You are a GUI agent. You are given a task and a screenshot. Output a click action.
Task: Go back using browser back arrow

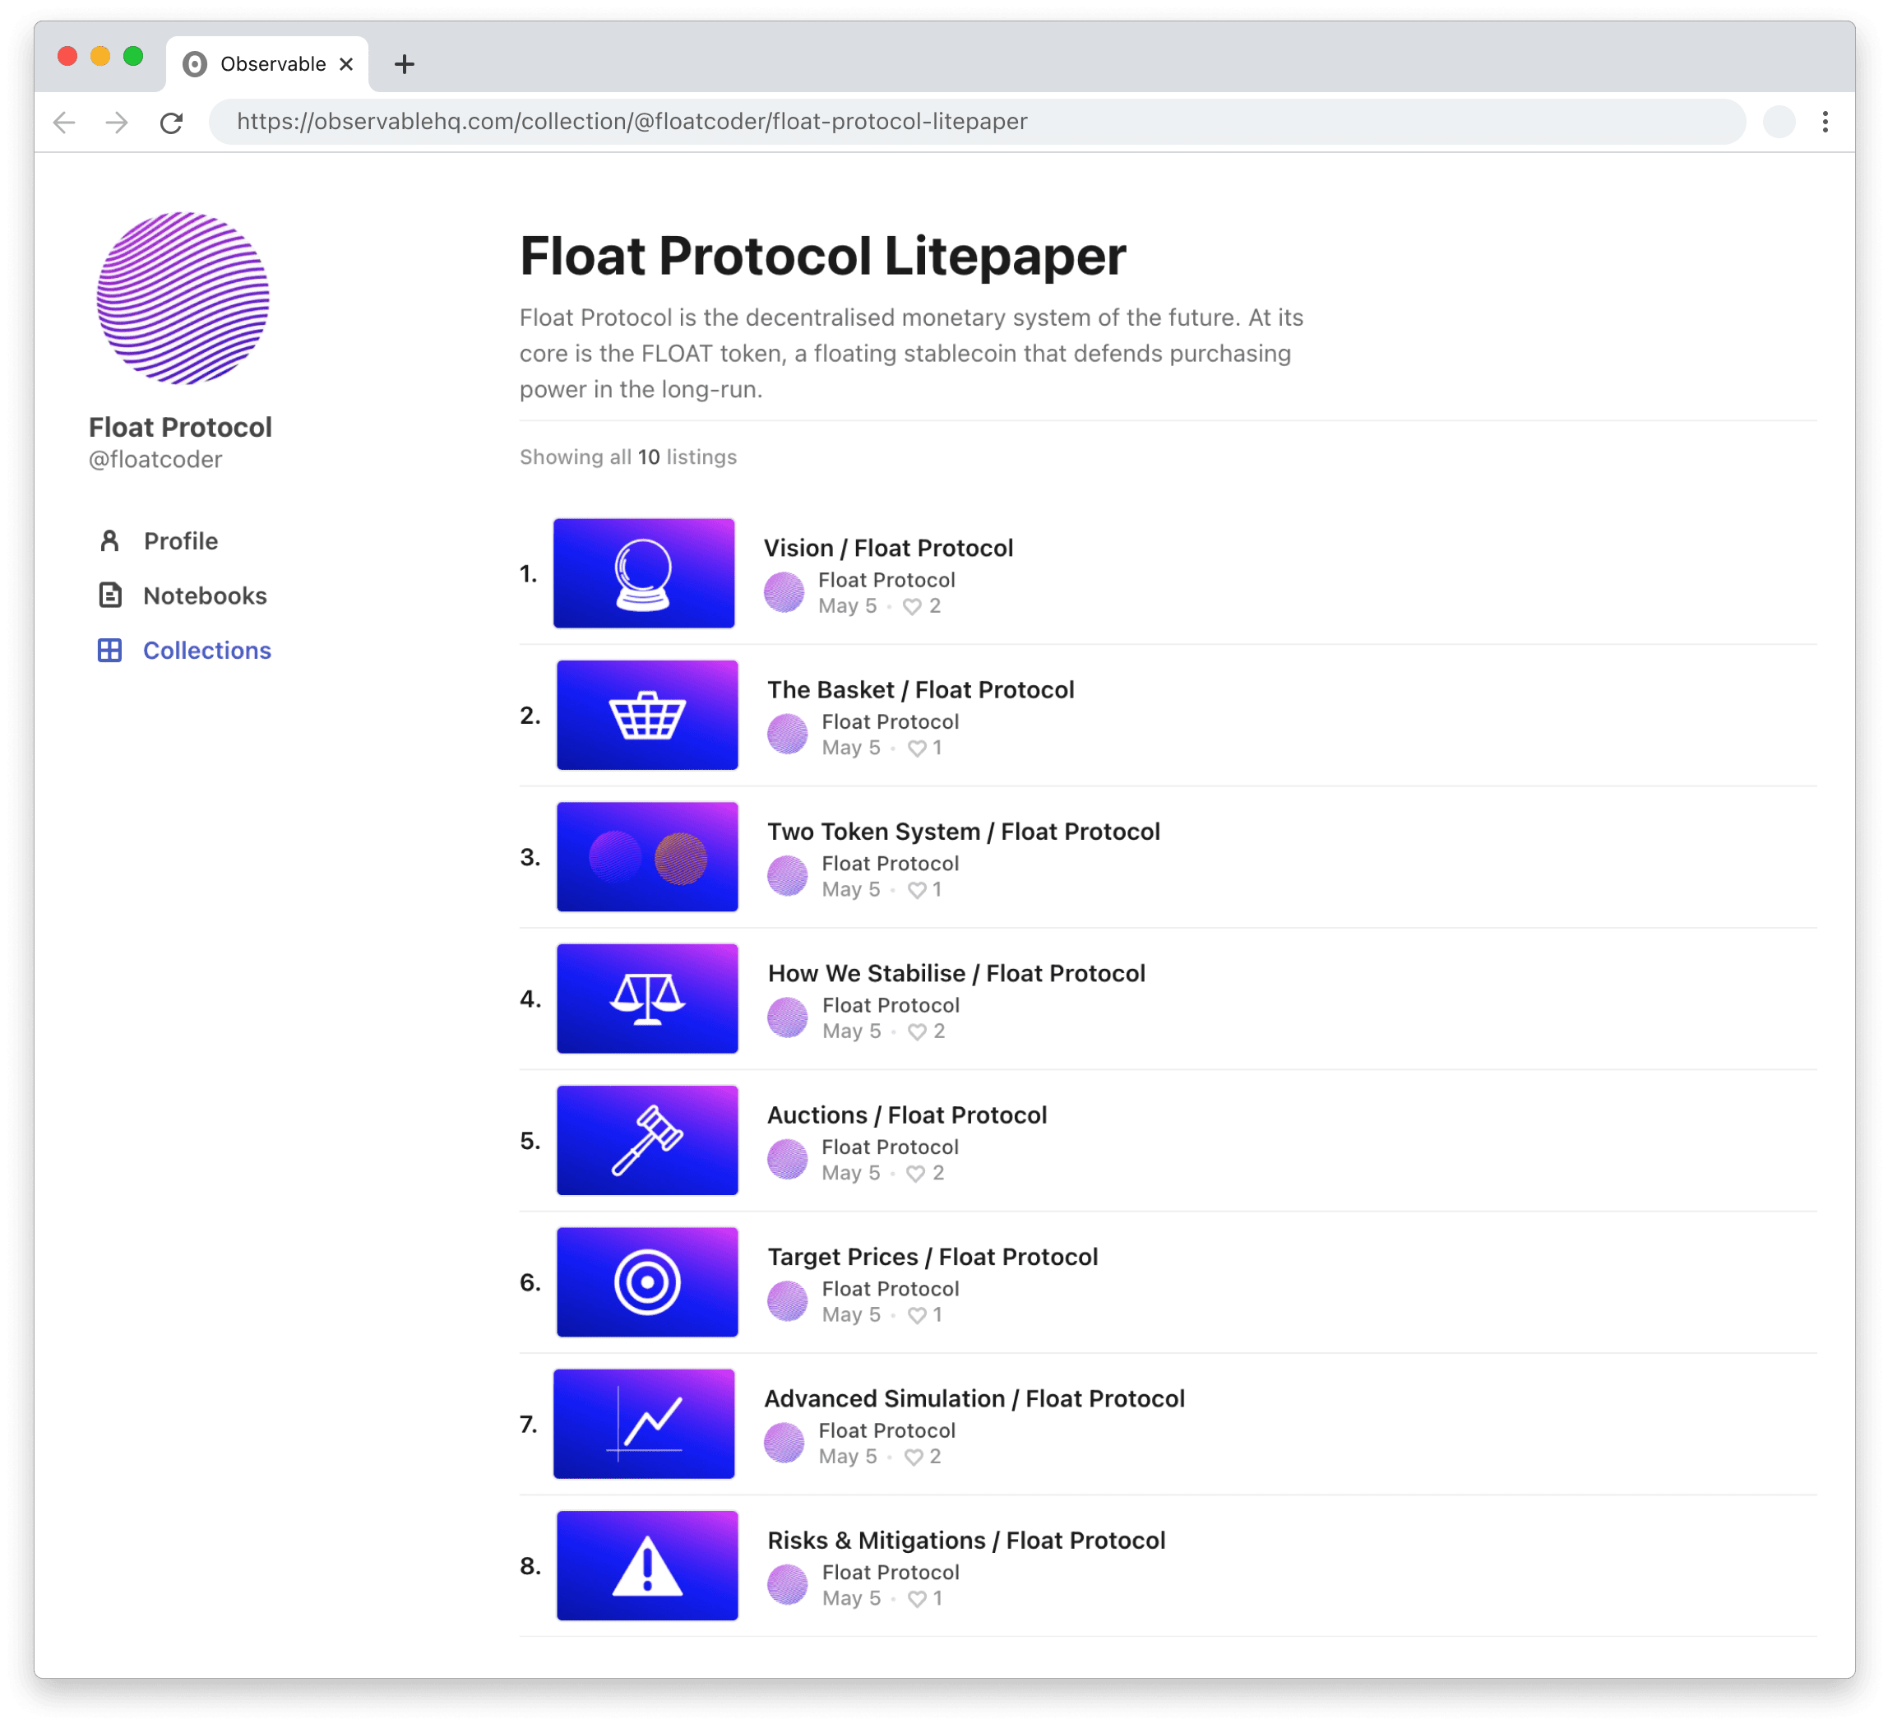(x=63, y=123)
